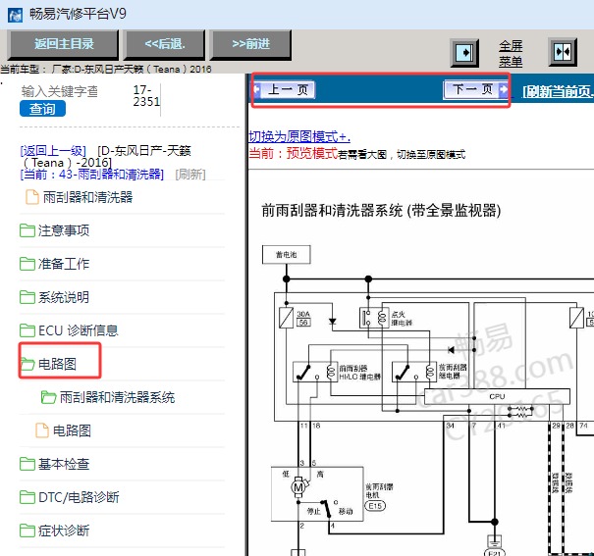Click the 基本检查 folder icon

point(27,464)
